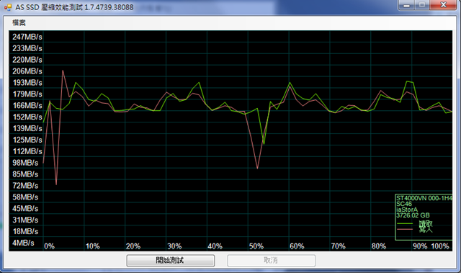
Task: Click the 開始測試 button
Action: (171, 260)
